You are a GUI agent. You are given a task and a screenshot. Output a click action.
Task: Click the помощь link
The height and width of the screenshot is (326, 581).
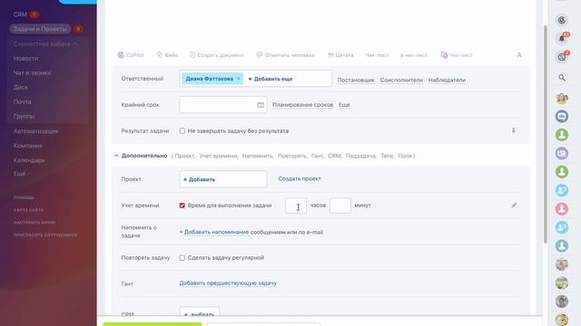(x=24, y=197)
